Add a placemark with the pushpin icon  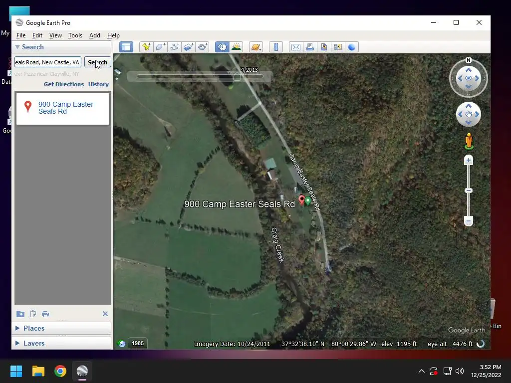point(146,47)
